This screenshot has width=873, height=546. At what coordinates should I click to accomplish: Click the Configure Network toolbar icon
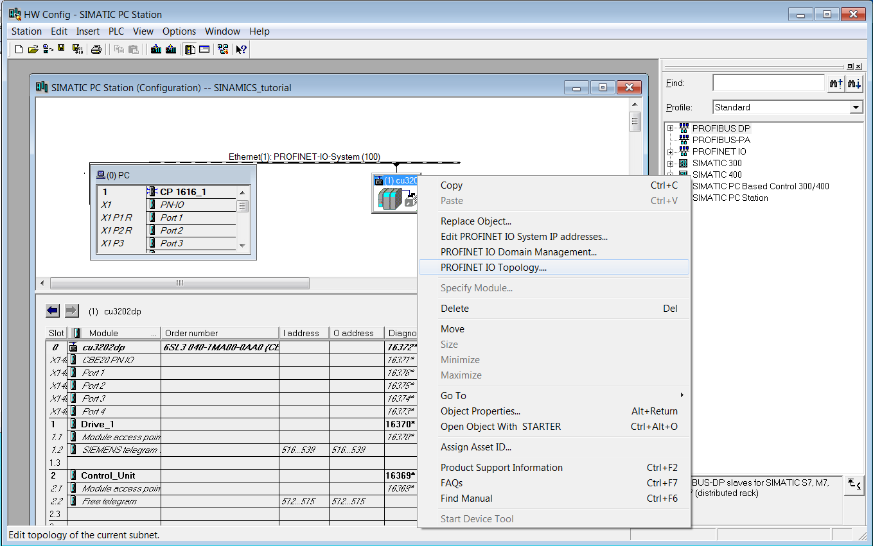coord(223,49)
